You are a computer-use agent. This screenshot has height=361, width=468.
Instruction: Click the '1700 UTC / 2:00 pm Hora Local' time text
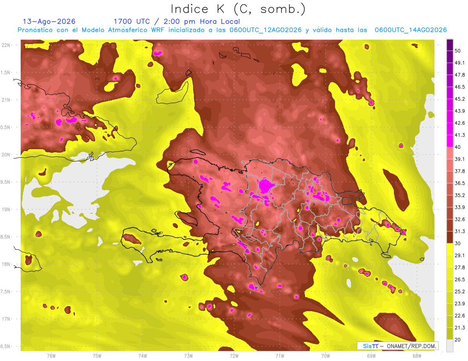[177, 21]
